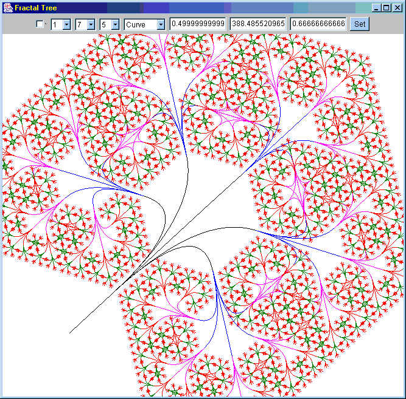Viewport: 406px width, 399px height.
Task: Click the arrow of the Curve dropdown
Action: pos(161,24)
